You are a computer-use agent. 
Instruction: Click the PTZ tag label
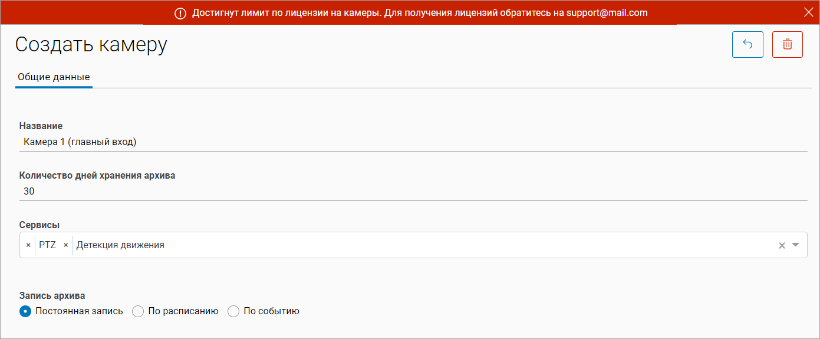coord(48,245)
